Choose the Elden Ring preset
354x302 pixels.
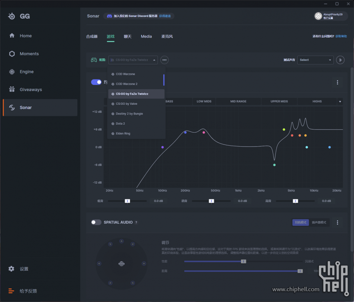[136, 134]
